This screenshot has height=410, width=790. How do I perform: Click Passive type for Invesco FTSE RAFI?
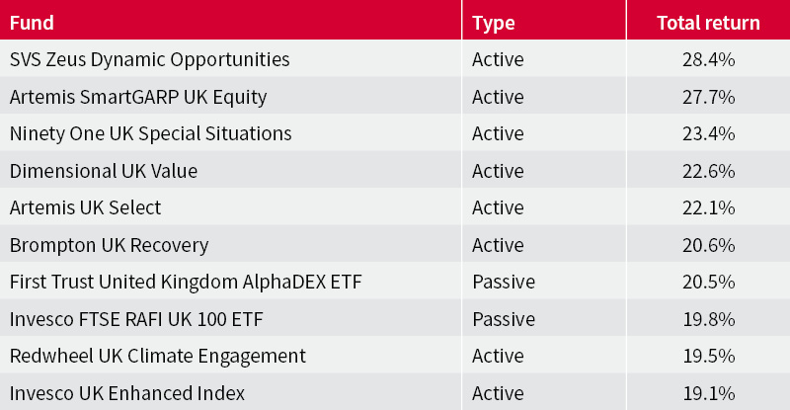[x=504, y=319]
